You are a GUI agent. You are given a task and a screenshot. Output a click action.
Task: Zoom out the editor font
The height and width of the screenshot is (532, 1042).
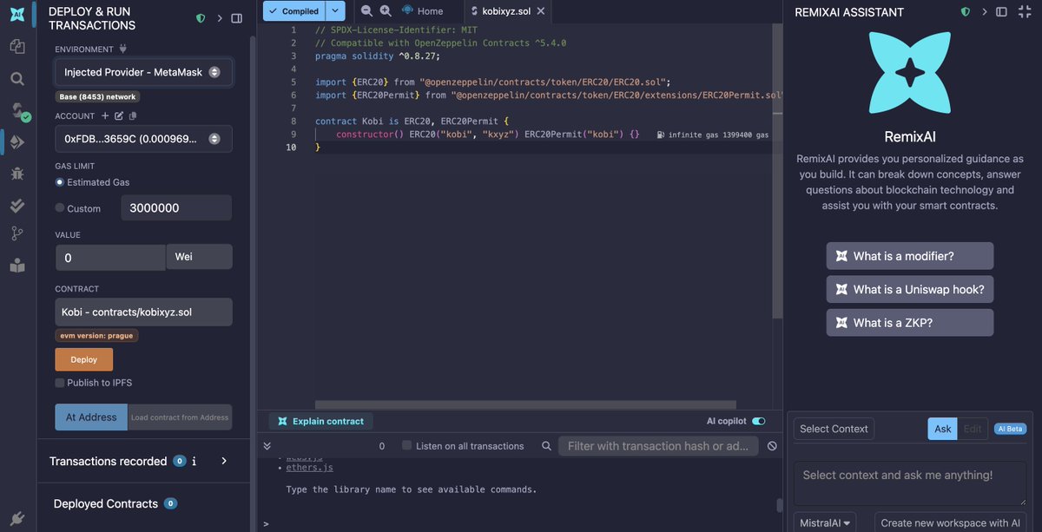[x=366, y=11]
